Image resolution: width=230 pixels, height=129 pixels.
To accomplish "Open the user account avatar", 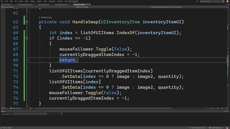I will point(227,1).
